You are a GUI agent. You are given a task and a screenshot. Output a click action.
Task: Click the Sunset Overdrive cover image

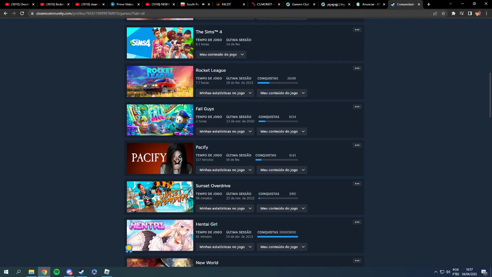coord(160,197)
